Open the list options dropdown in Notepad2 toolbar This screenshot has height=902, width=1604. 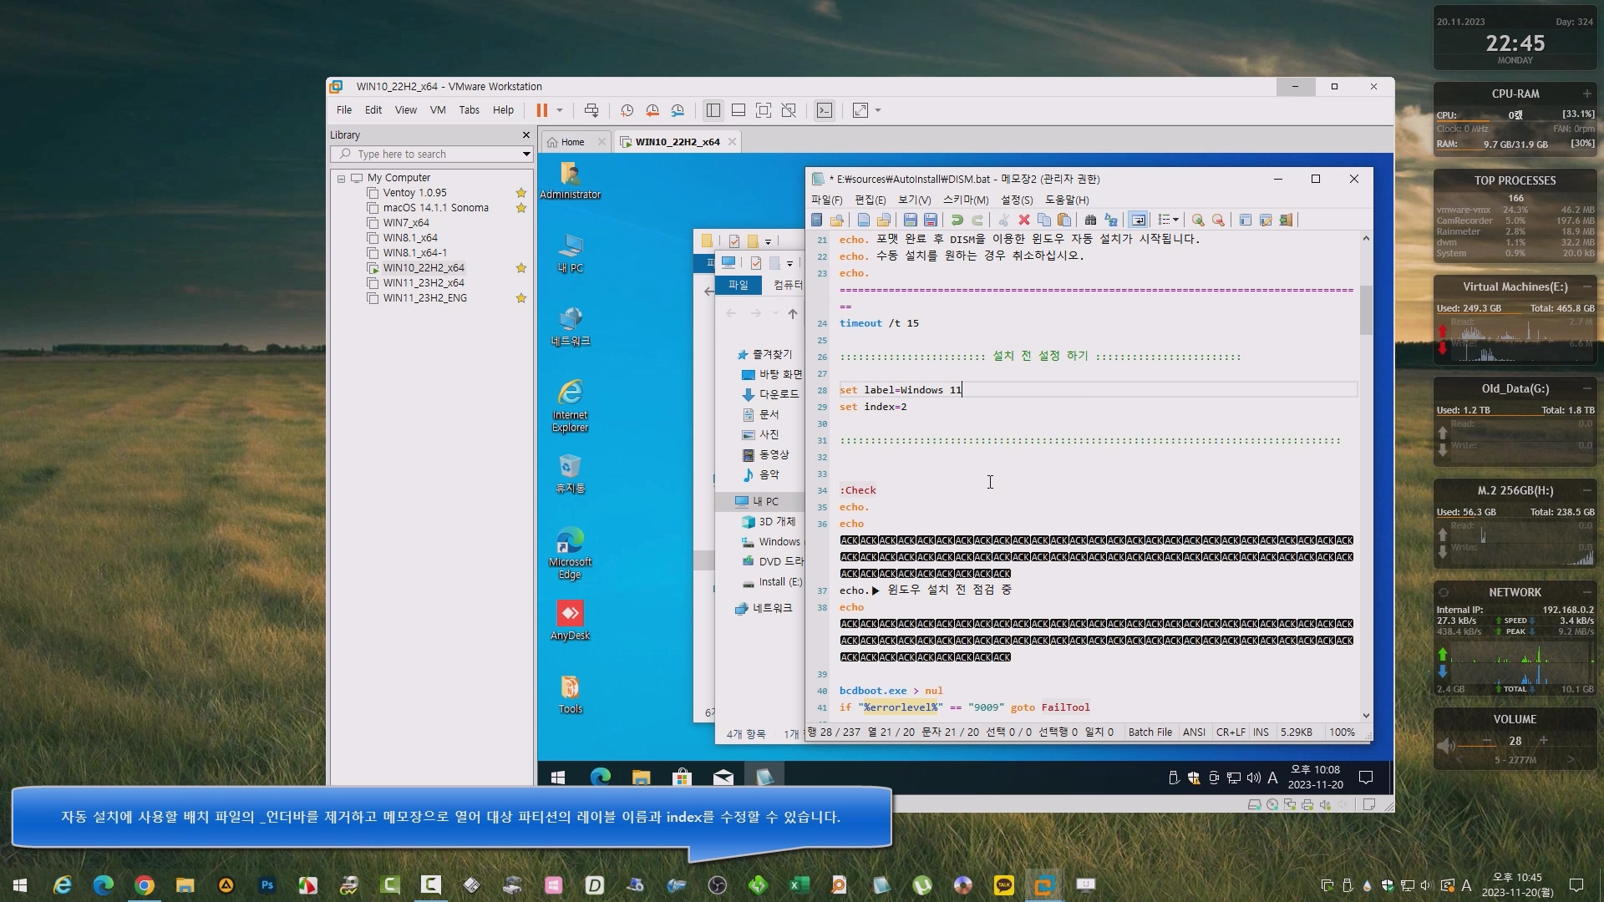click(1168, 220)
